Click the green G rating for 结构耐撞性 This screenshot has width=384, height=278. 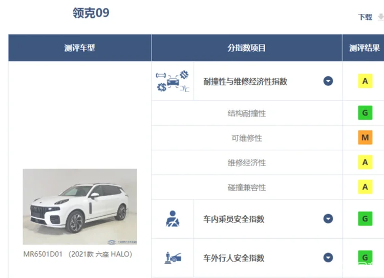pos(365,113)
